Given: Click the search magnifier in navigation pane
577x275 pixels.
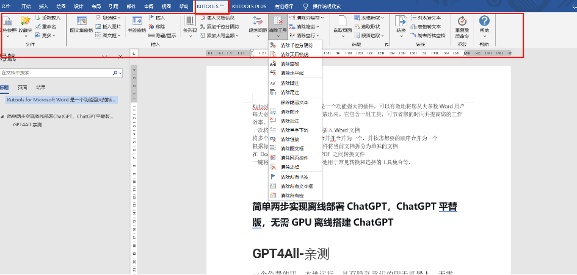Looking at the screenshot, I should (115, 73).
